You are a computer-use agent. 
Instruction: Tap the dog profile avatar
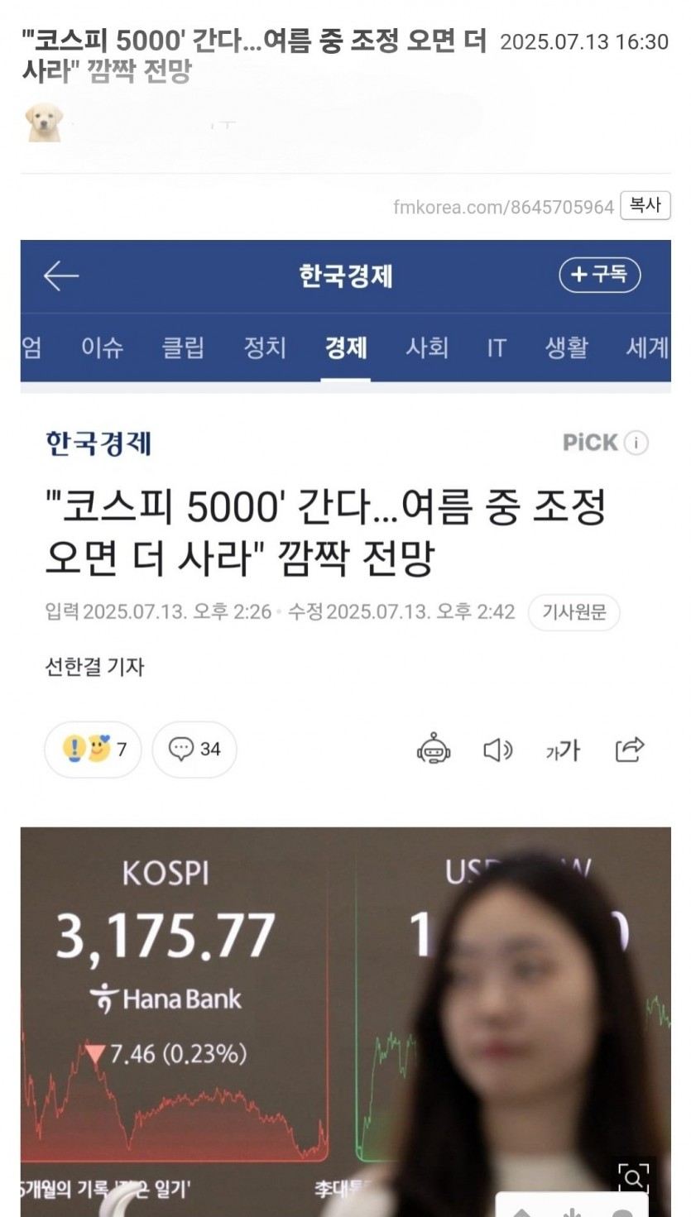(x=44, y=122)
